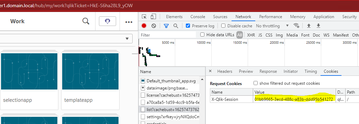Open network conditions wifi icon

[296, 26]
